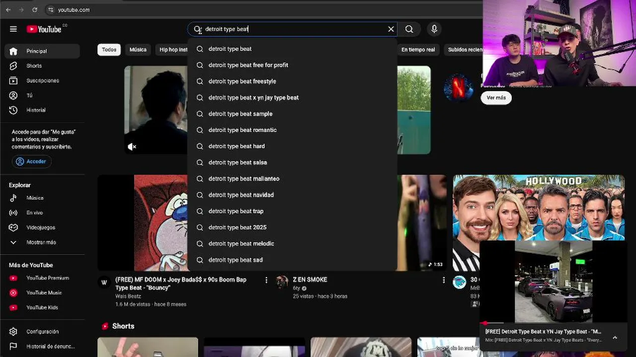This screenshot has height=357, width=636.
Task: Select the En tiempo real filter chip
Action: coord(418,50)
